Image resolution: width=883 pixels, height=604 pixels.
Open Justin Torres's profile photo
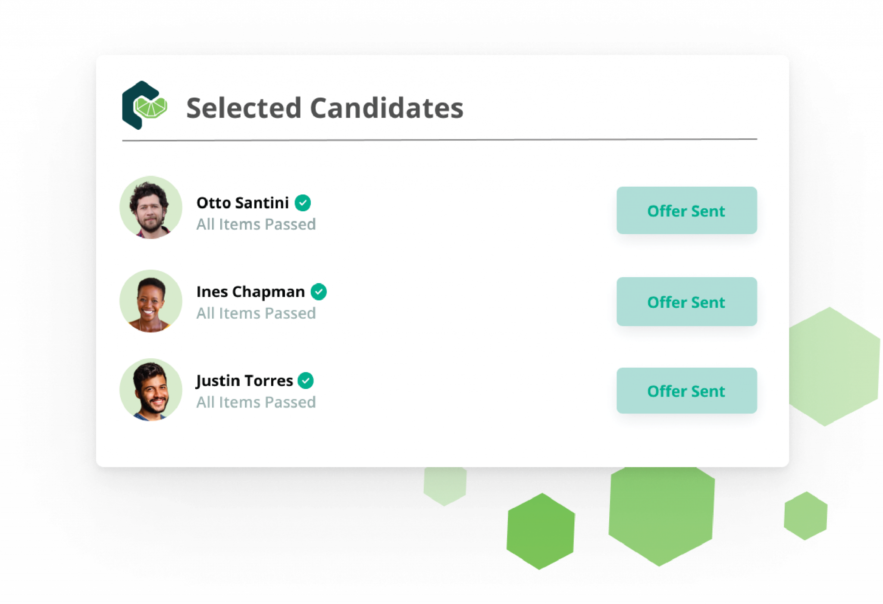coord(151,390)
